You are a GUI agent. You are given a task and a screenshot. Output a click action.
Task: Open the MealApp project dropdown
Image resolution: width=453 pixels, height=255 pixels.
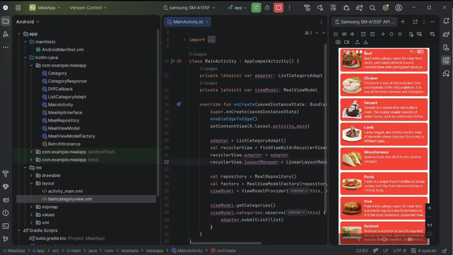click(x=45, y=8)
